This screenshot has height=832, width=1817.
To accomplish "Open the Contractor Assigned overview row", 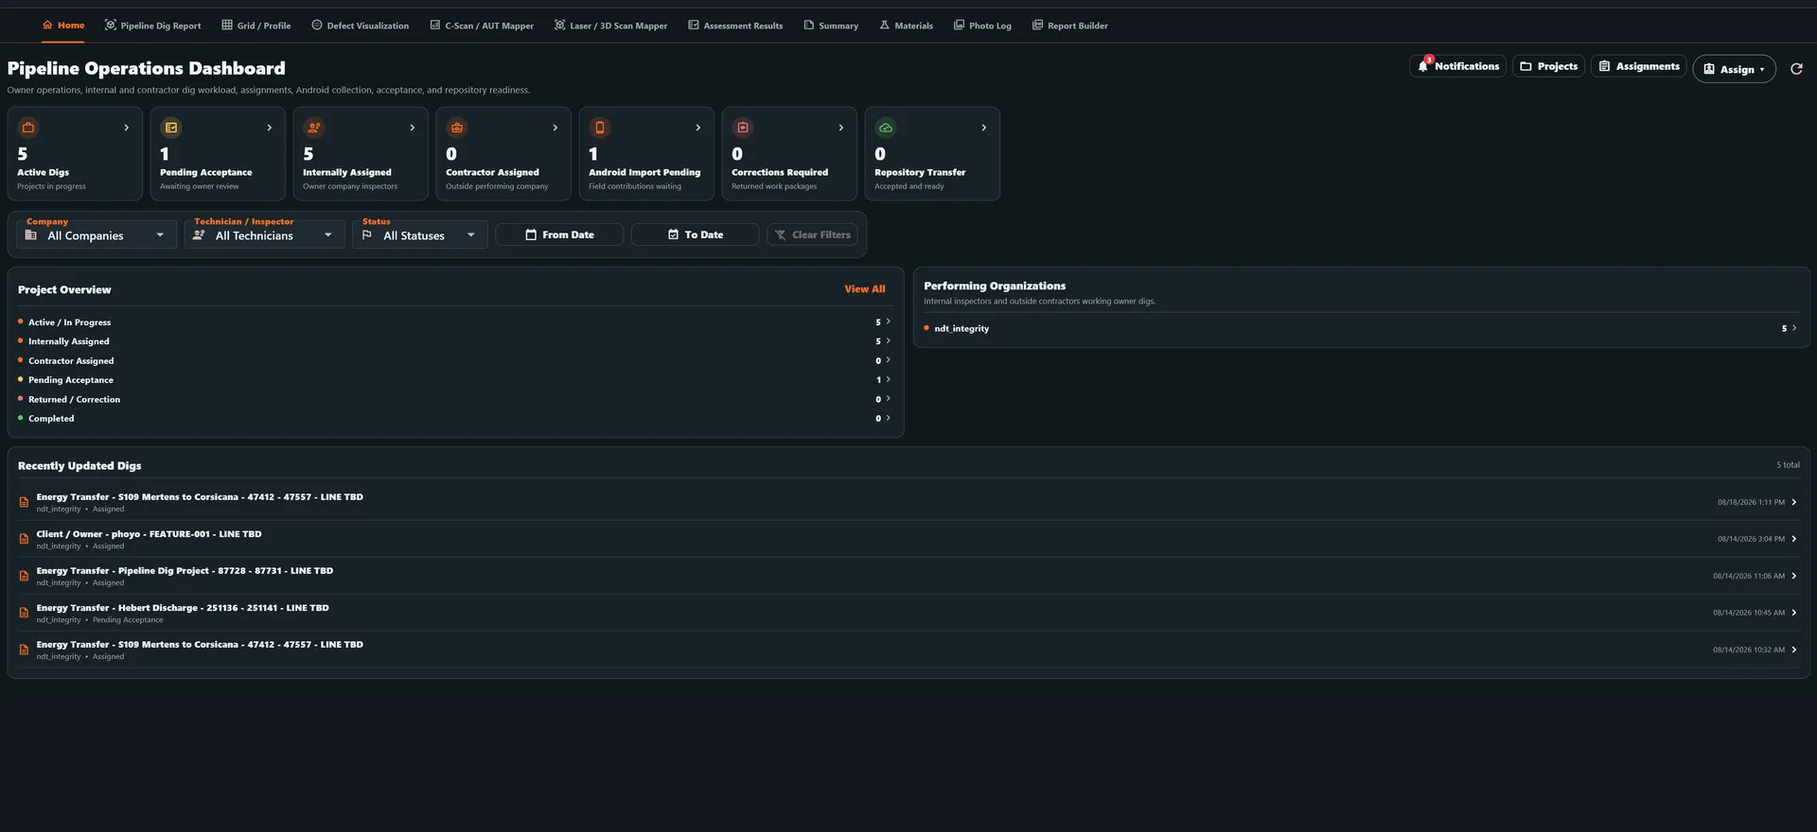I will pyautogui.click(x=454, y=361).
